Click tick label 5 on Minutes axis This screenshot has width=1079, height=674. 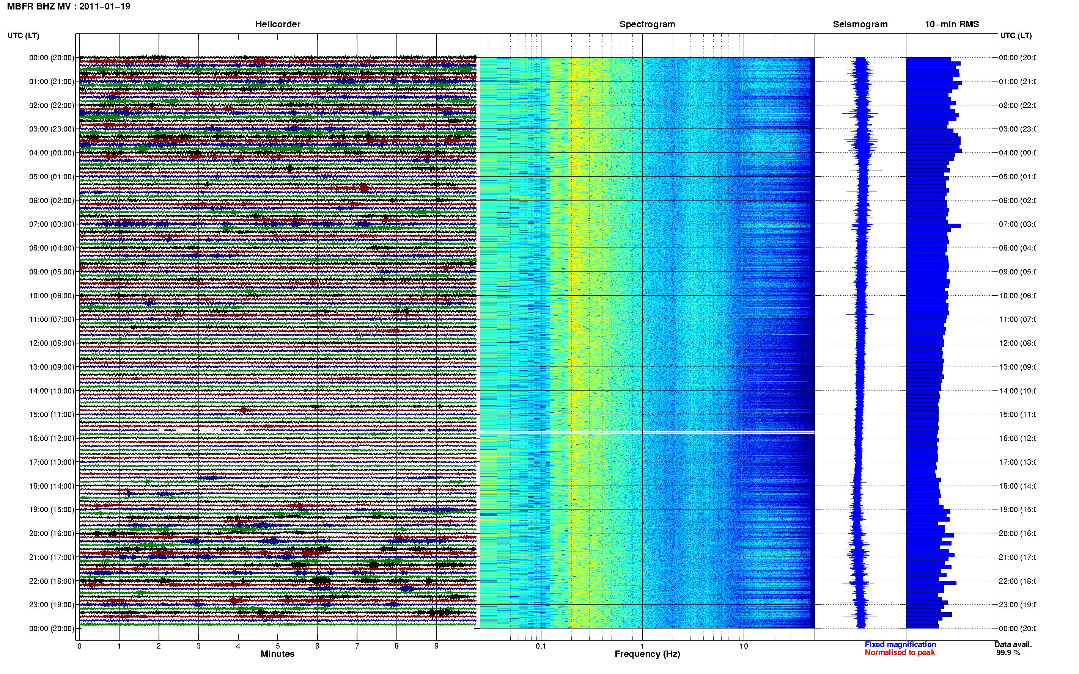278,646
